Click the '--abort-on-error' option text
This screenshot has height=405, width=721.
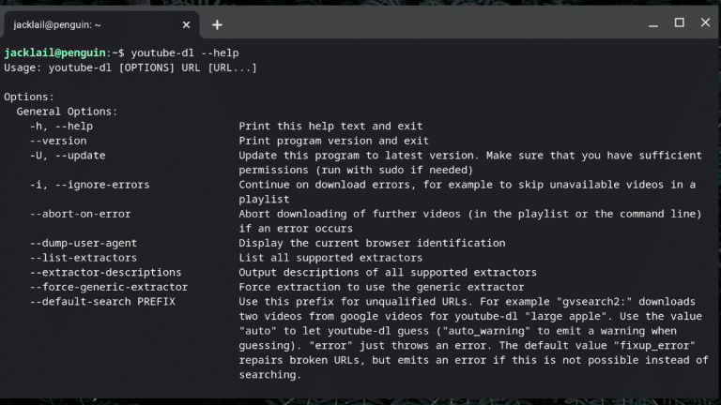(x=80, y=214)
